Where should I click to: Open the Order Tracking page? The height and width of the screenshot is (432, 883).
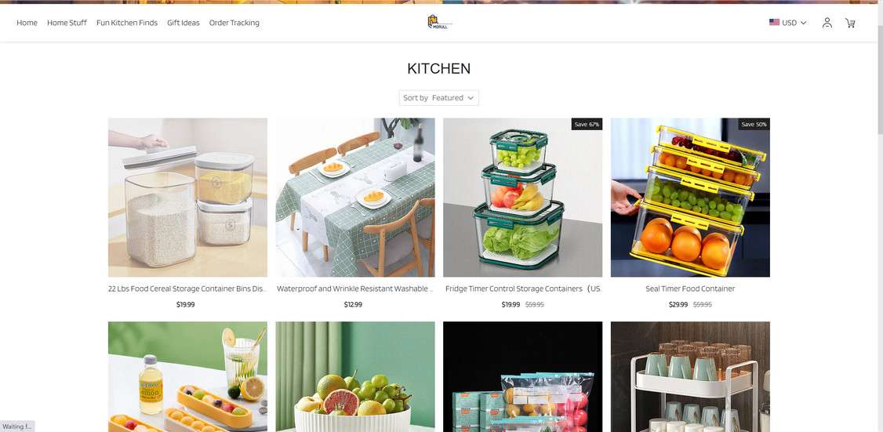click(234, 23)
